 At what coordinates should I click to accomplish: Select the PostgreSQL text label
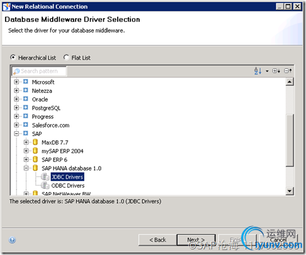pyautogui.click(x=46, y=108)
